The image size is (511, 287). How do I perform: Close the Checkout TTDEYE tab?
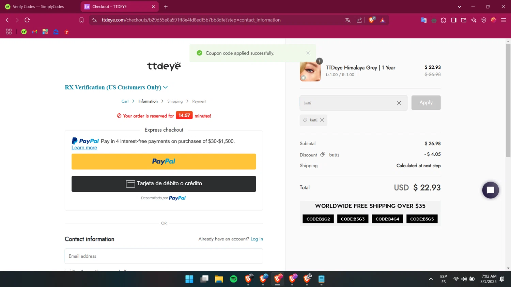(x=153, y=7)
